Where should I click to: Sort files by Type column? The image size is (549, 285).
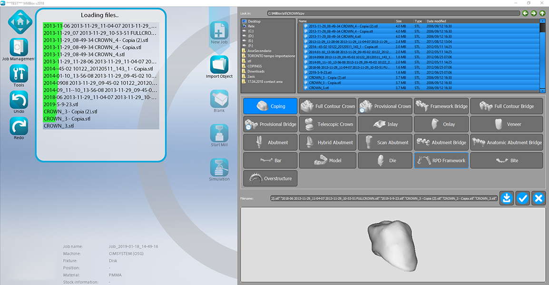419,21
